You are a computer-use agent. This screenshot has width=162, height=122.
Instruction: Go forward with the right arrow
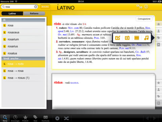[x=155, y=118]
